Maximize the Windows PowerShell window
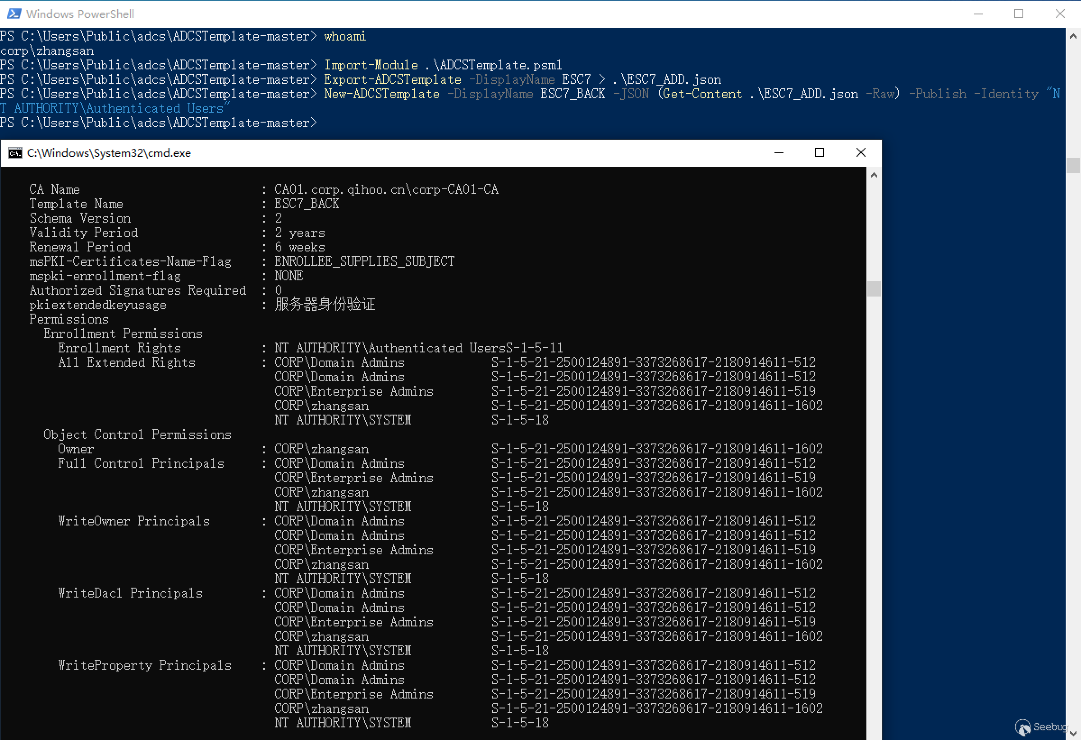 (1019, 14)
